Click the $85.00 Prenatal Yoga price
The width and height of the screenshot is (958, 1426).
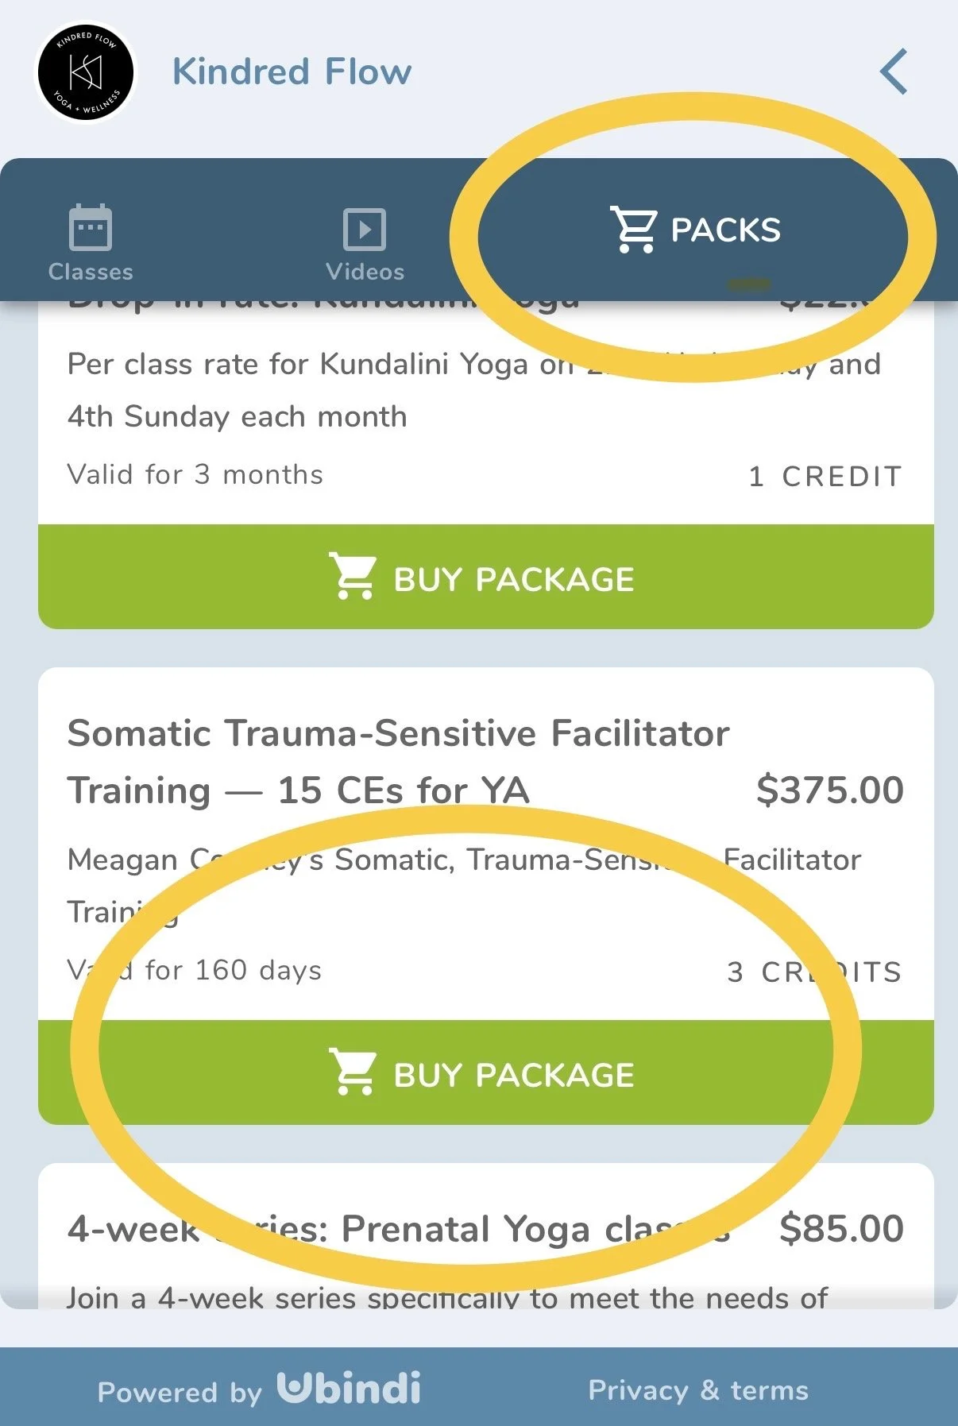pos(841,1228)
